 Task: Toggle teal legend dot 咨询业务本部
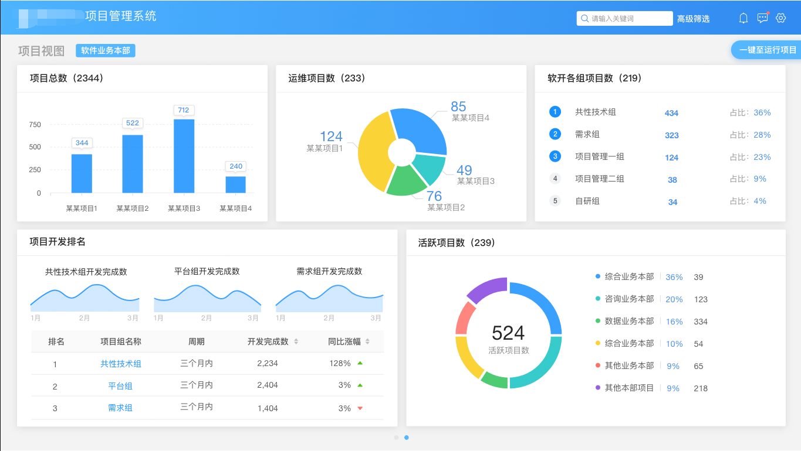click(598, 299)
